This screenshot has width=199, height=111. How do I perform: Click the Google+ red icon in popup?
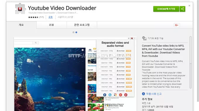[121, 95]
